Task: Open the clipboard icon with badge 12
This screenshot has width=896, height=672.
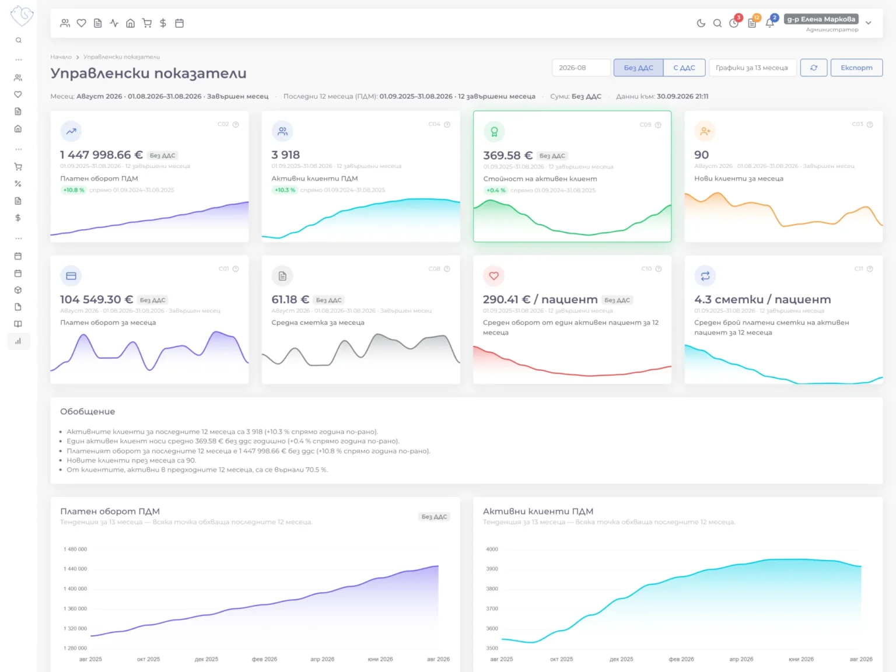Action: pyautogui.click(x=752, y=23)
